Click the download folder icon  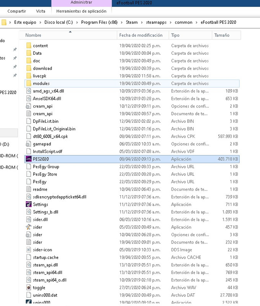(x=29, y=68)
